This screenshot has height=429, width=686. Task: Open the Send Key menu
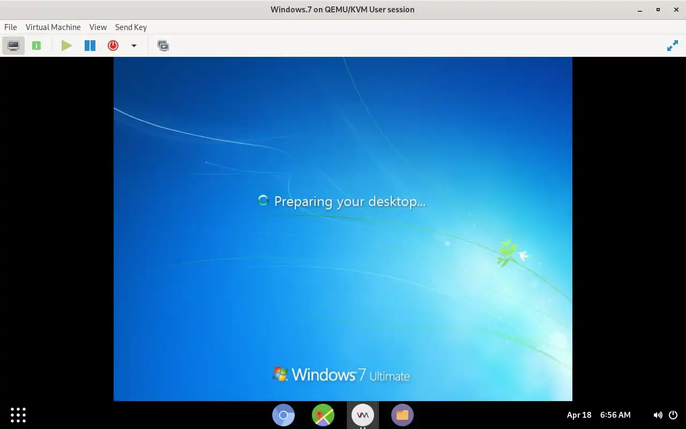[x=131, y=27]
